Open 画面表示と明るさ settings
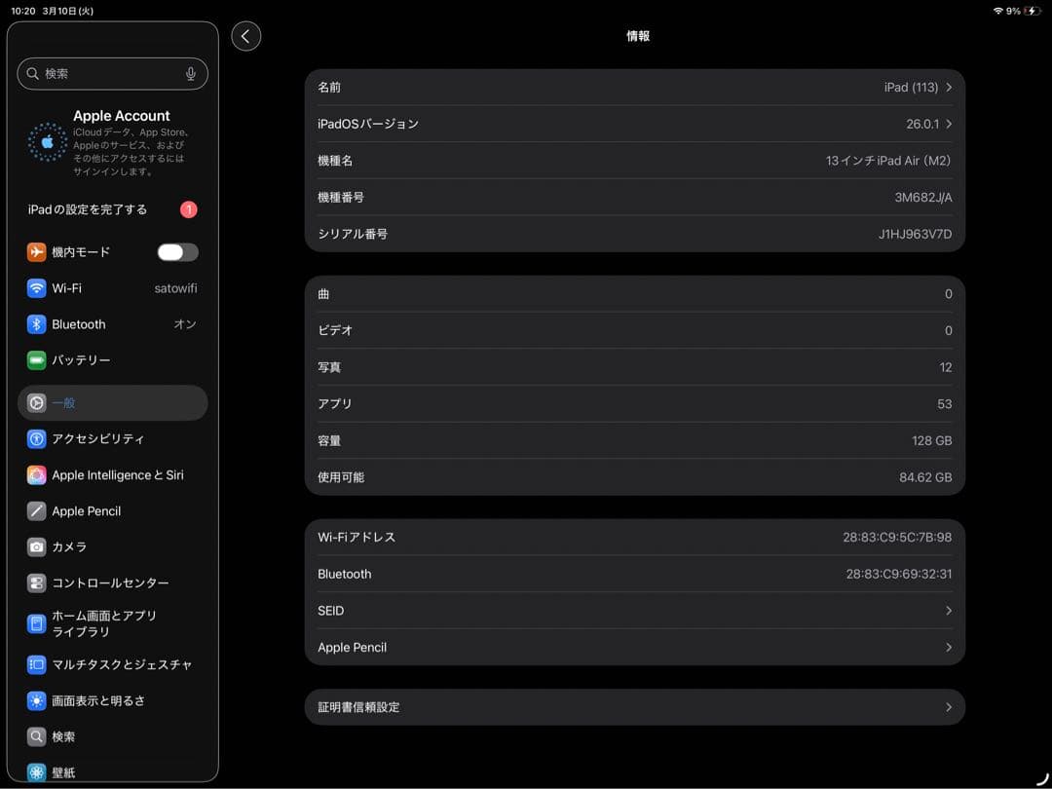1052x789 pixels. pyautogui.click(x=113, y=701)
